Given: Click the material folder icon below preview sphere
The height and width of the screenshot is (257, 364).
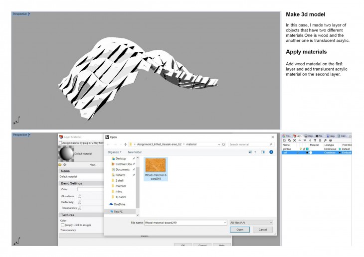Looking at the screenshot, I should click(x=60, y=164).
